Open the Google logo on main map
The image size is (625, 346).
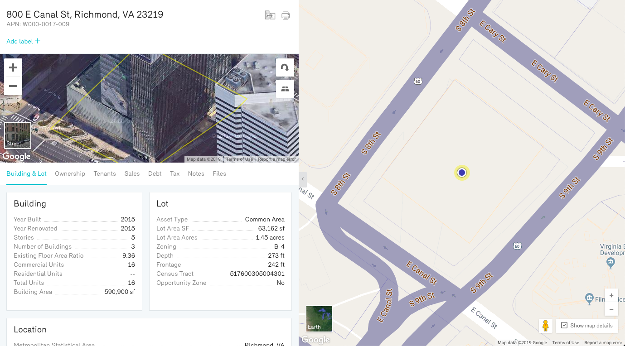[x=315, y=340]
